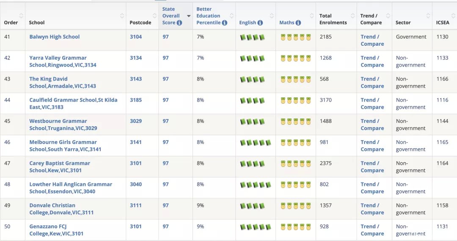Open Melbourne Girls Grammar School link
457x241 pixels.
(65, 146)
